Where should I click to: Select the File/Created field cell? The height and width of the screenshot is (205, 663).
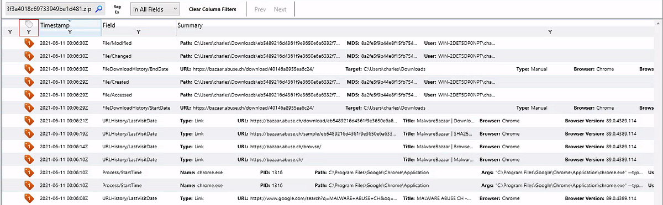point(116,82)
